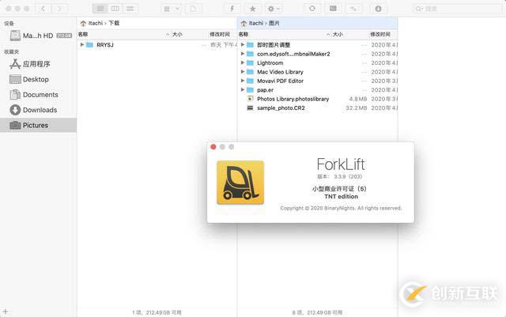Screen dimensions: 506x317
Task: Open 应用程序 in the sidebar
Action: tap(38, 64)
